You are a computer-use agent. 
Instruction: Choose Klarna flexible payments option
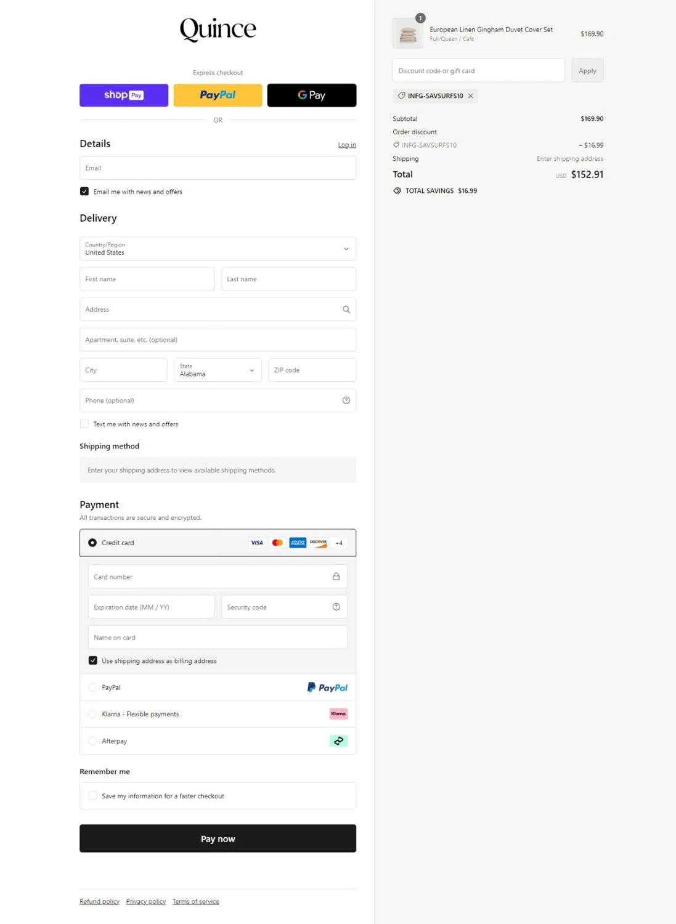(x=92, y=714)
